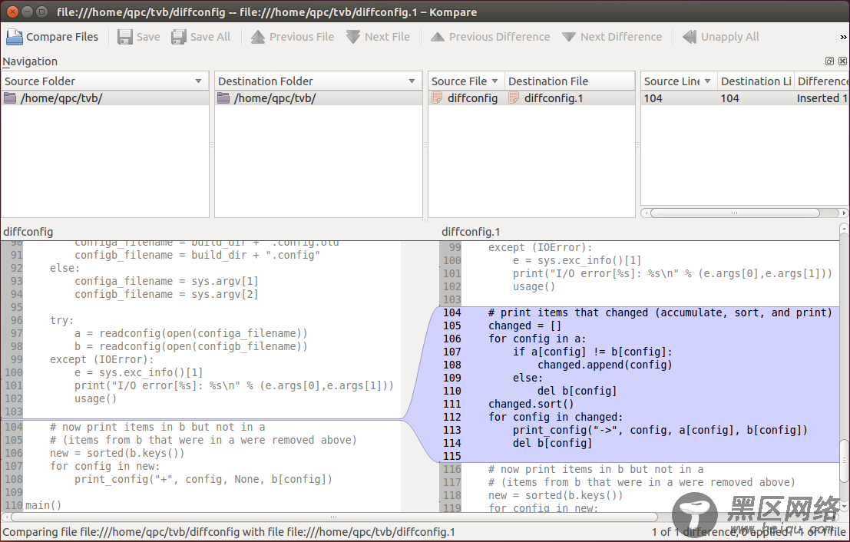Click the diffconfig.1 pane title label
This screenshot has height=542, width=850.
coord(471,232)
